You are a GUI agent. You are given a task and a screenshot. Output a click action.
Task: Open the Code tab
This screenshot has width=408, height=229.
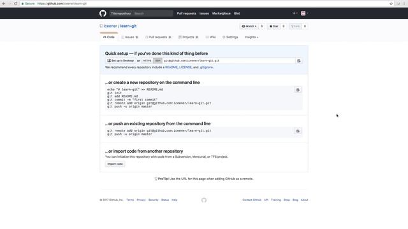tap(109, 37)
